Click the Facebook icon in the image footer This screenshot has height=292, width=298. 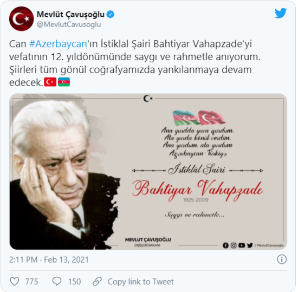click(x=225, y=245)
